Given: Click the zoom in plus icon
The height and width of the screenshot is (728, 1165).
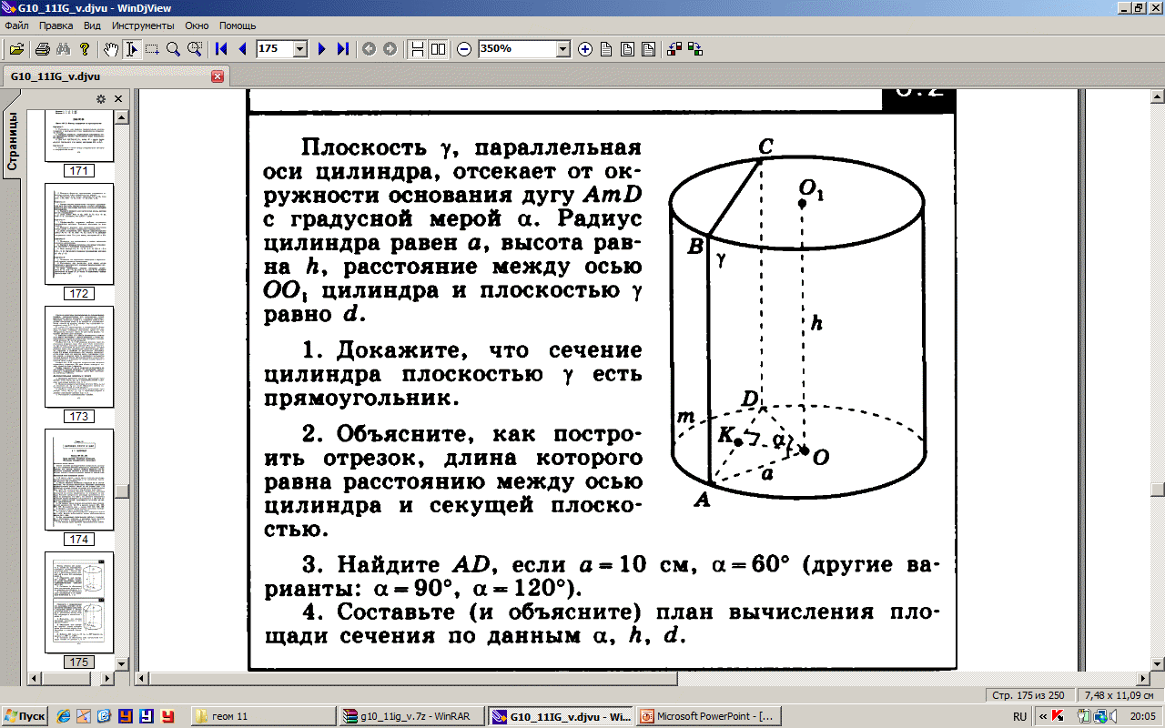Looking at the screenshot, I should tap(585, 49).
